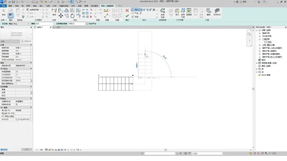This screenshot has width=287, height=161.
Task: Click the Viewer (查看器) work plane icon
Action: 189,12
